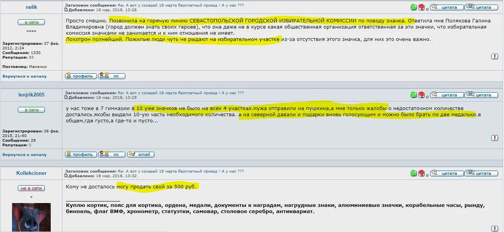This screenshot has width=504, height=232.
Task: Click Kollekcioner's signature line starting Куплю кортик
Action: [x=276, y=206]
